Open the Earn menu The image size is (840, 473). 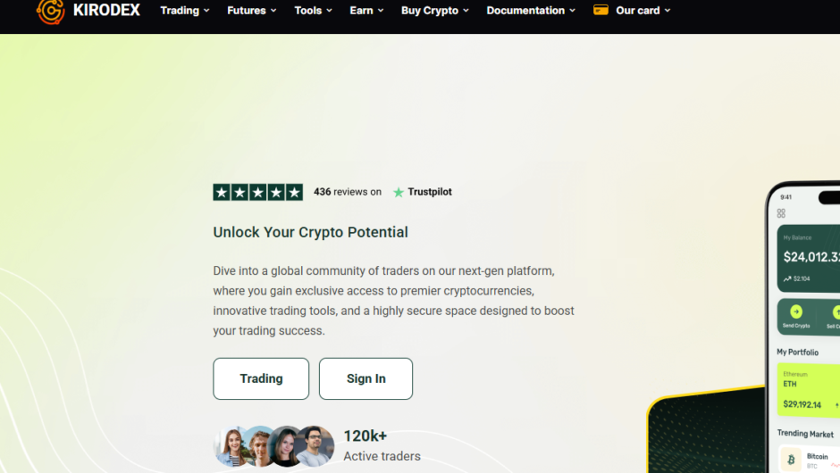point(366,10)
